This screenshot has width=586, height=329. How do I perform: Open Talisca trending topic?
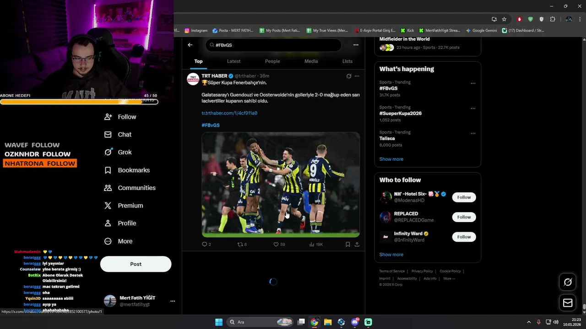click(387, 138)
